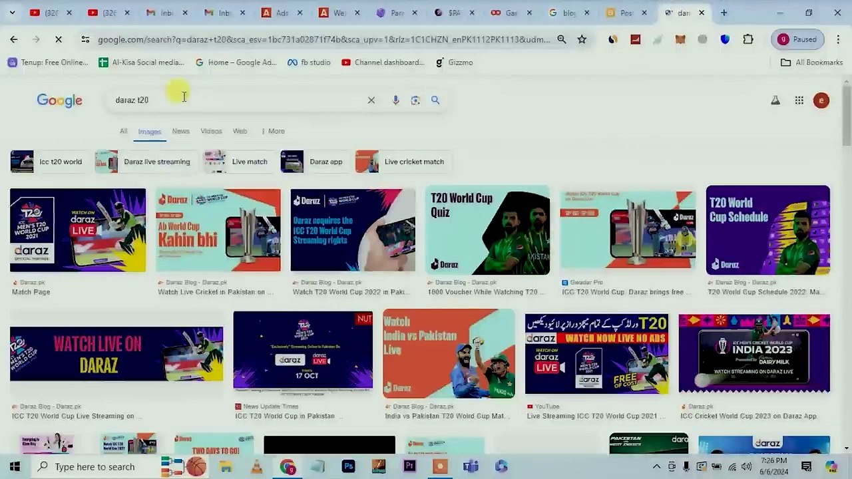The width and height of the screenshot is (852, 479).
Task: Open the Watch Live on Daraz image
Action: pyautogui.click(x=116, y=354)
